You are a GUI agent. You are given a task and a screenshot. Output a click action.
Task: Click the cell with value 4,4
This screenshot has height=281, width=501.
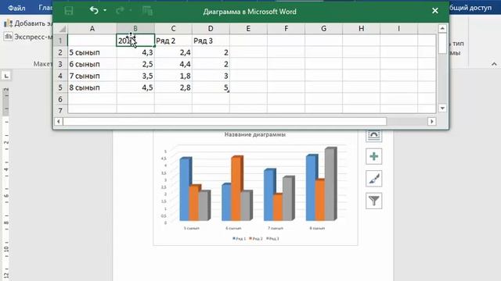pyautogui.click(x=173, y=64)
